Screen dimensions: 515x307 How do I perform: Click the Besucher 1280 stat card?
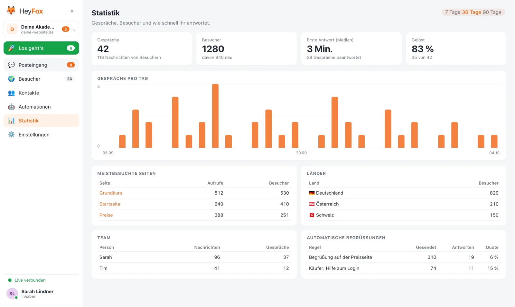247,48
